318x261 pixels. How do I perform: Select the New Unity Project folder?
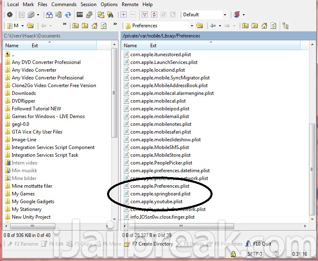tap(28, 217)
